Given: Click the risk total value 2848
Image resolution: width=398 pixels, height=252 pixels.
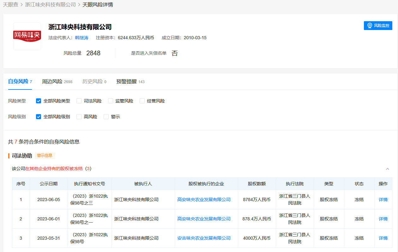Looking at the screenshot, I should pyautogui.click(x=93, y=53).
